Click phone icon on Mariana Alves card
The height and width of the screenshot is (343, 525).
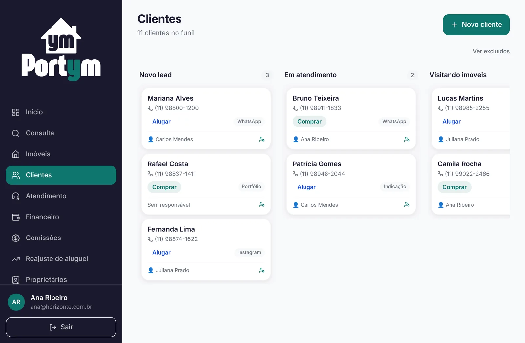[x=150, y=108]
